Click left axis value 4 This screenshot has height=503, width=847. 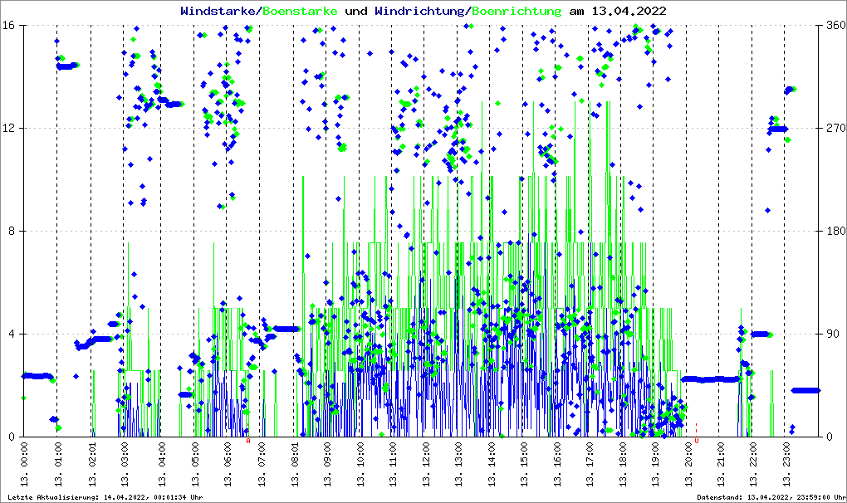[10, 334]
